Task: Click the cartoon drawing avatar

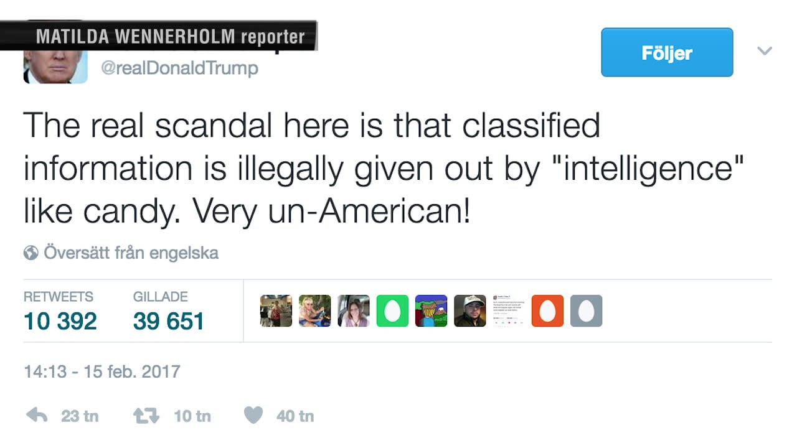Action: click(431, 310)
